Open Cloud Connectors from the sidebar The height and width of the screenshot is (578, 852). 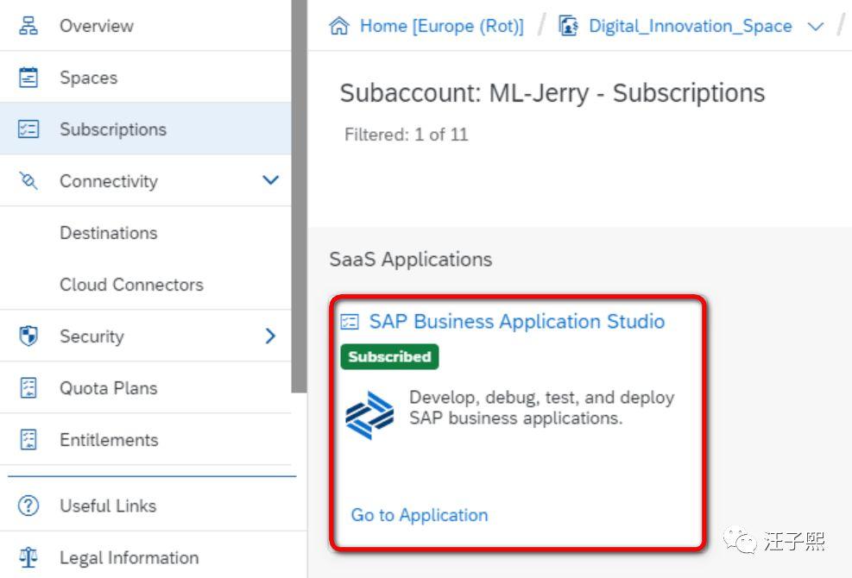point(131,285)
